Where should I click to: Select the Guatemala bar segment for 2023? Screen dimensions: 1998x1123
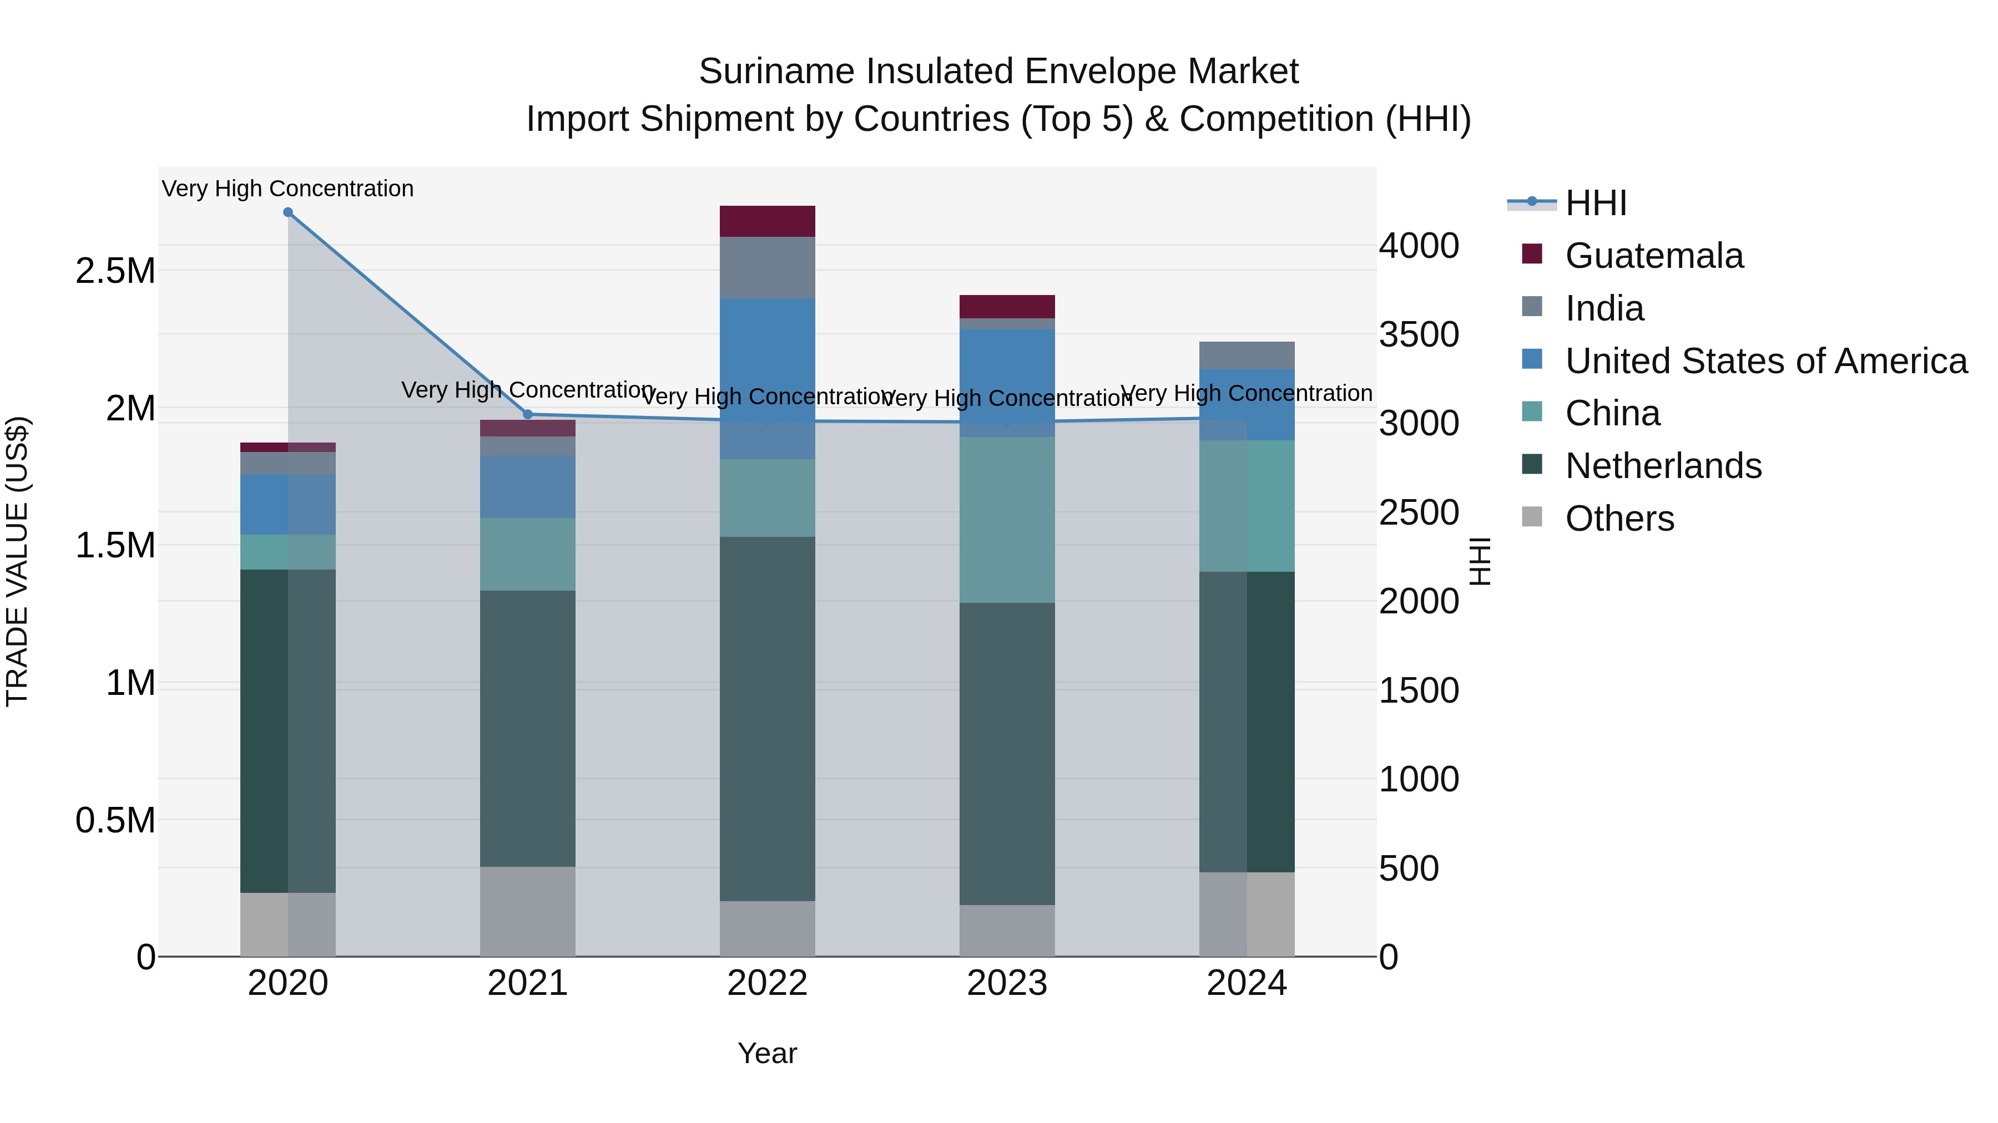[x=1007, y=306]
